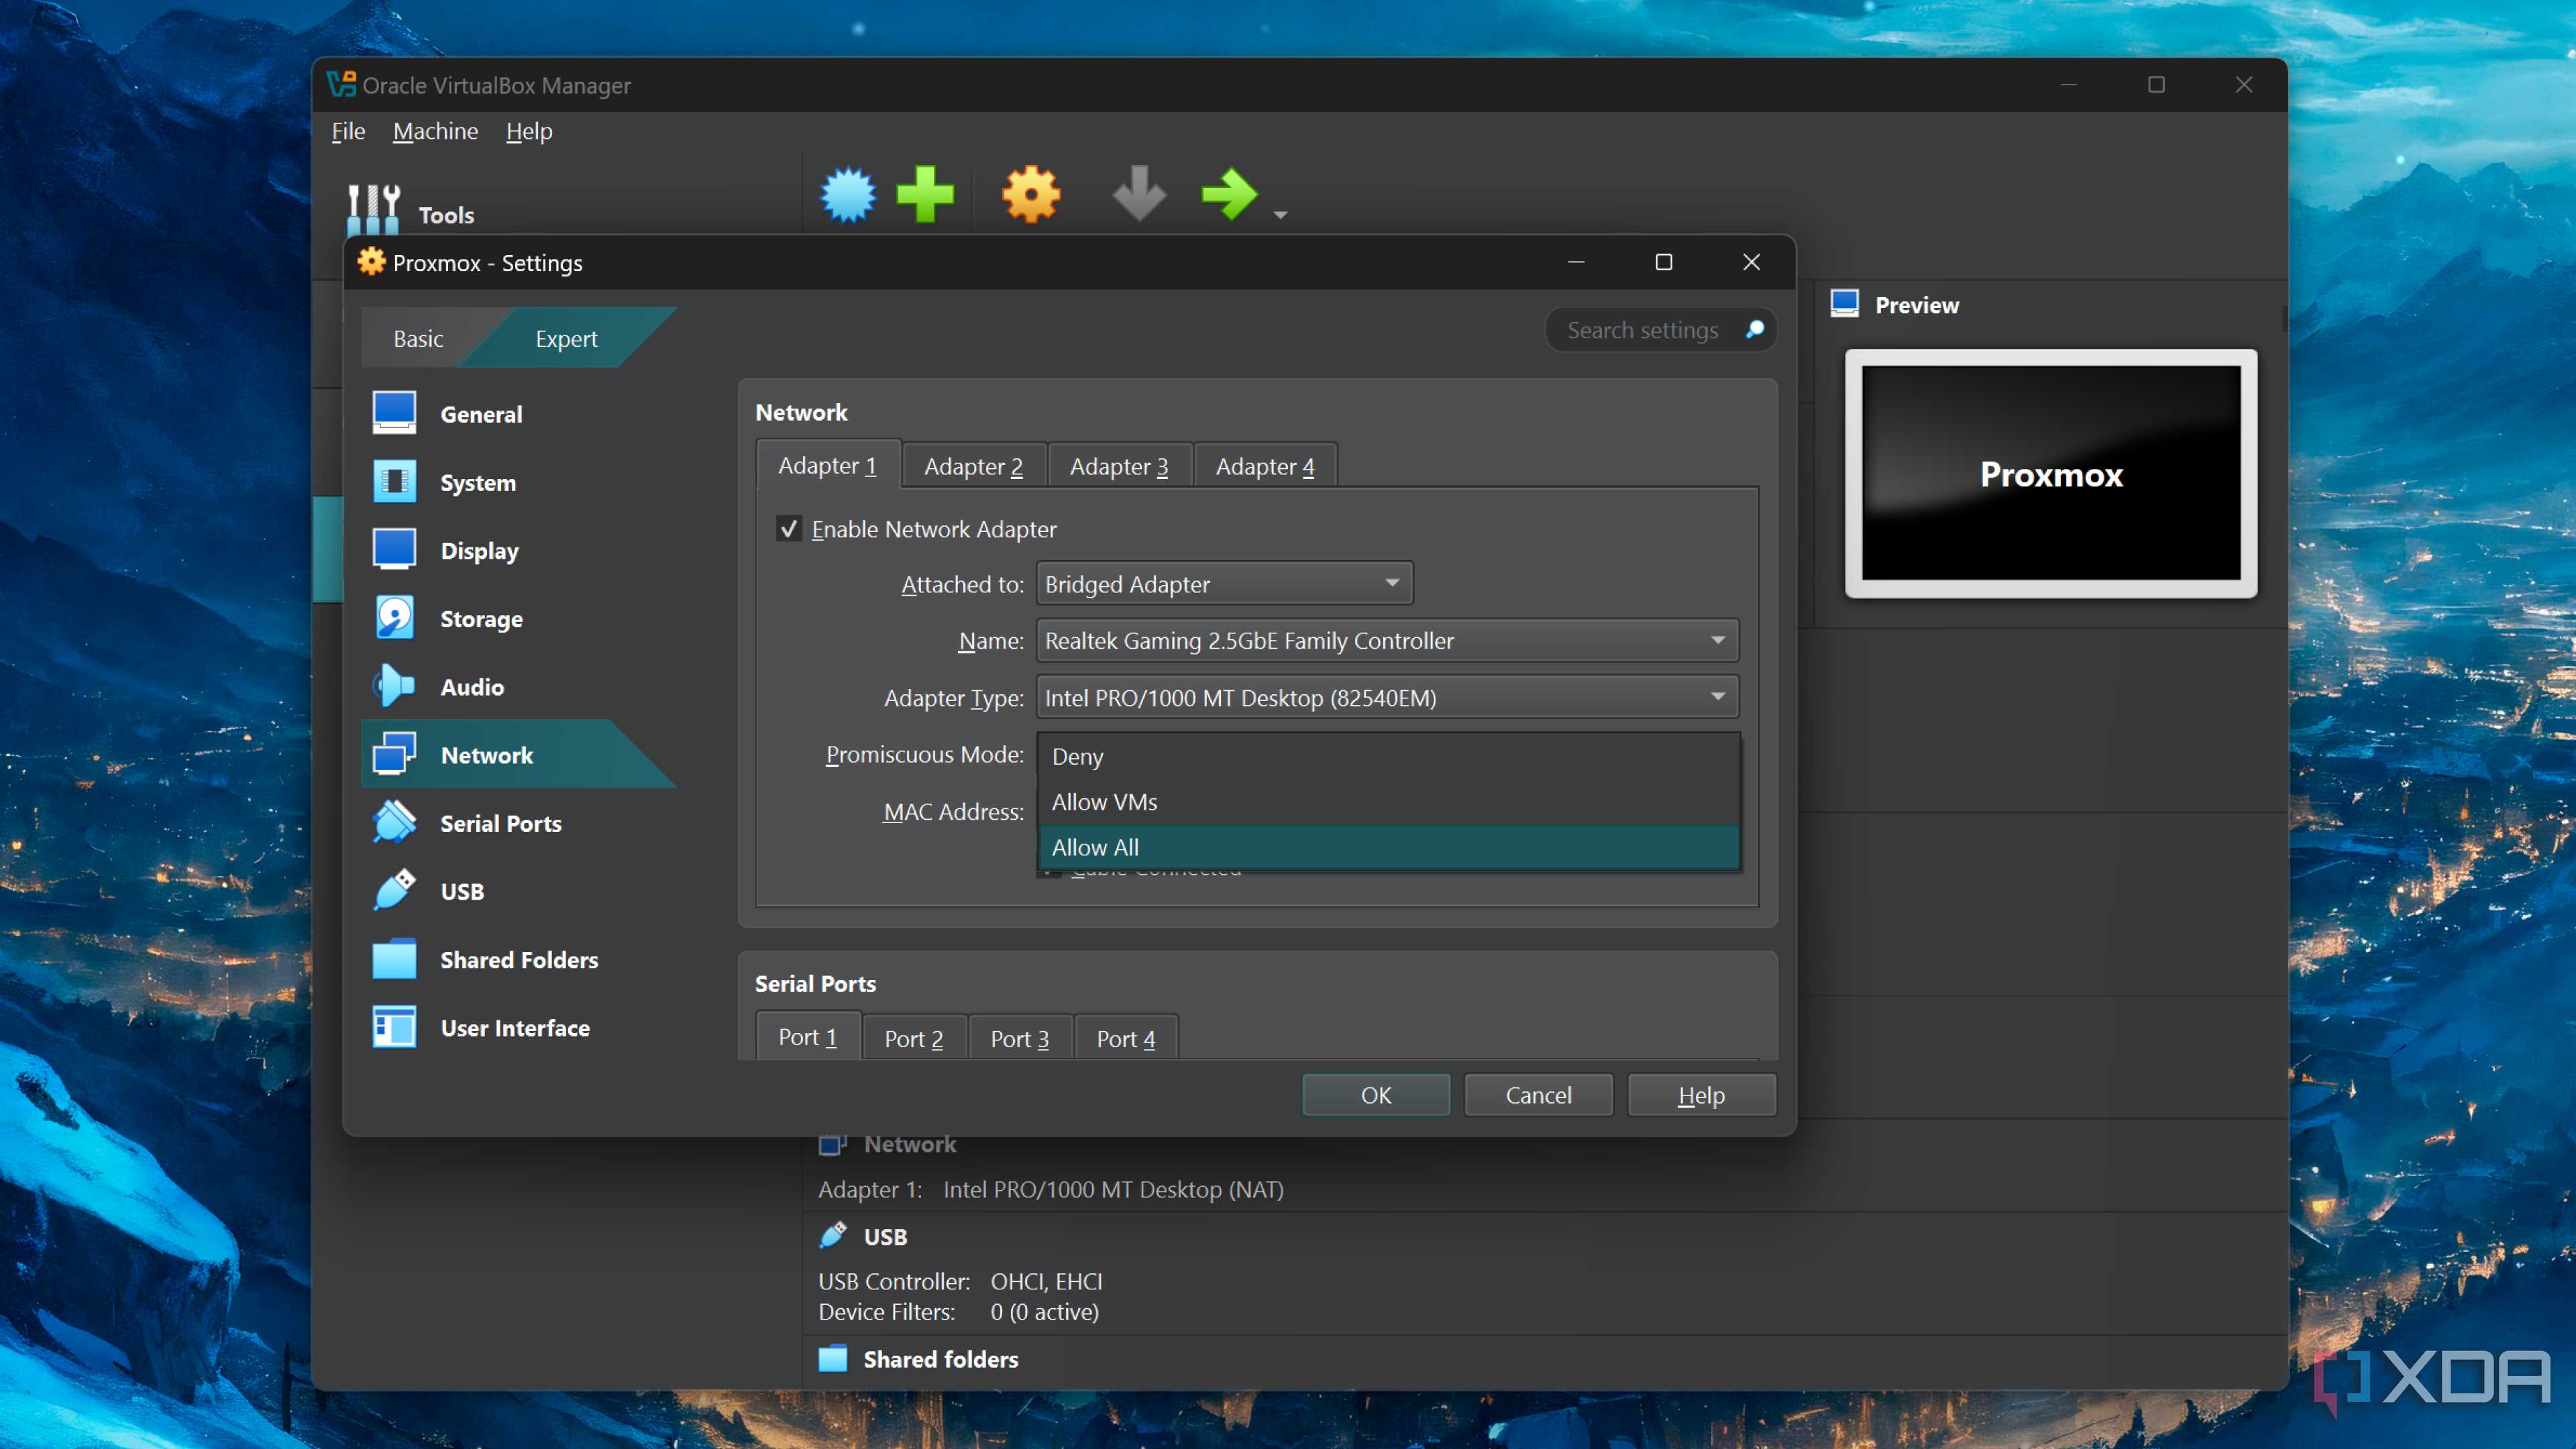Click the search magnifier icon
The height and width of the screenshot is (1449, 2576).
pos(1755,329)
